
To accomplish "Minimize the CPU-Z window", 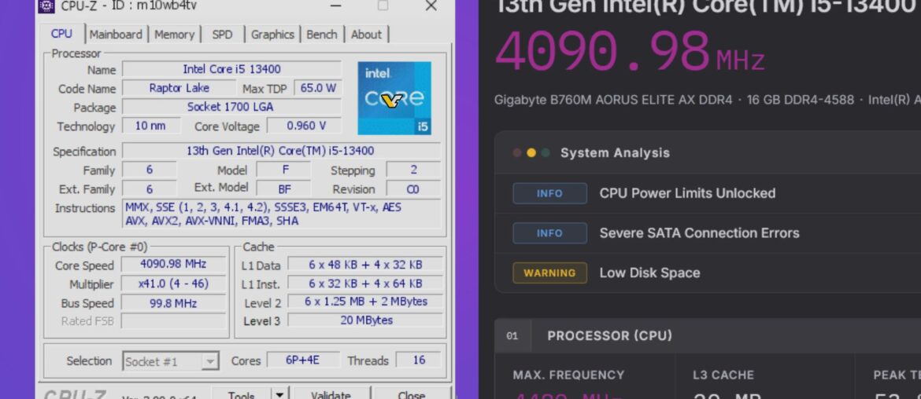I will coord(335,5).
